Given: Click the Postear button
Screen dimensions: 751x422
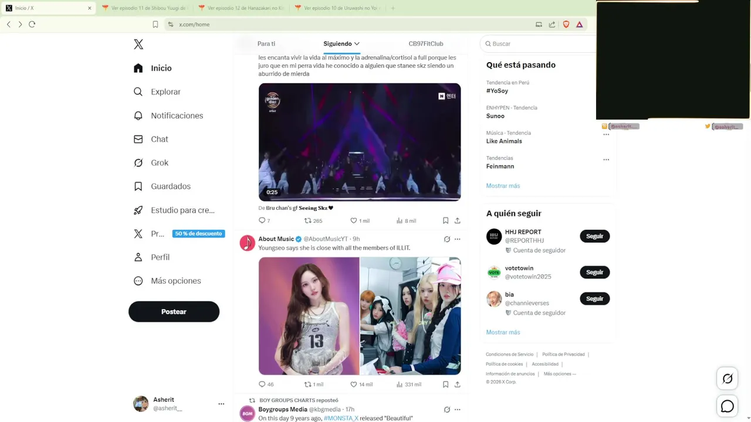Looking at the screenshot, I should point(174,312).
